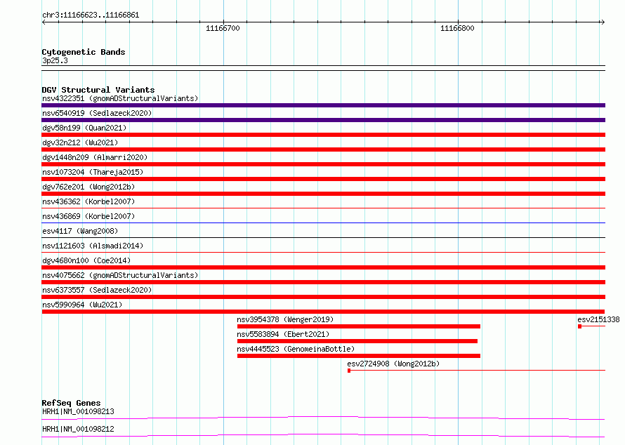625x445 pixels.
Task: Click the nsv4322351 (gnomADStructuralVariants) label
Action: [120, 98]
